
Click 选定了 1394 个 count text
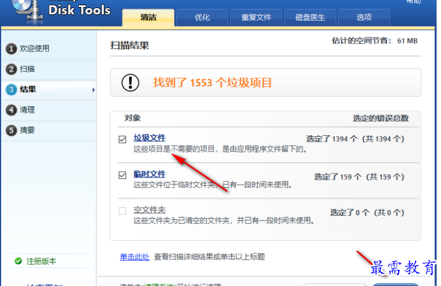point(355,139)
